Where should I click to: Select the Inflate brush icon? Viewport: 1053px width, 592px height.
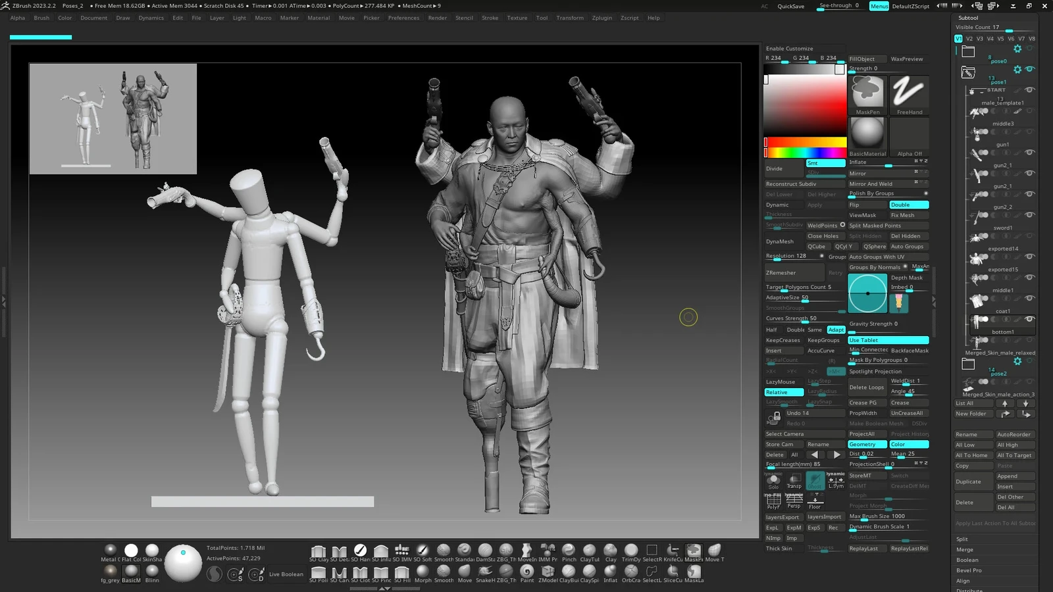(610, 572)
